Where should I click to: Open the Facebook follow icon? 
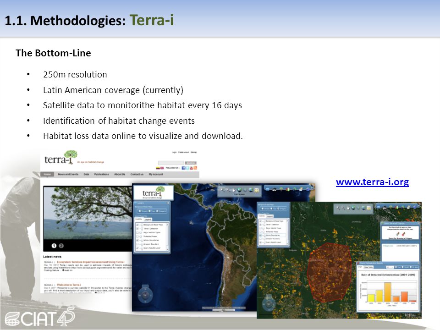coord(183,168)
